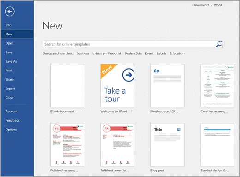Select the Blog post template thumbnail
240x177 pixels.
tap(168, 145)
